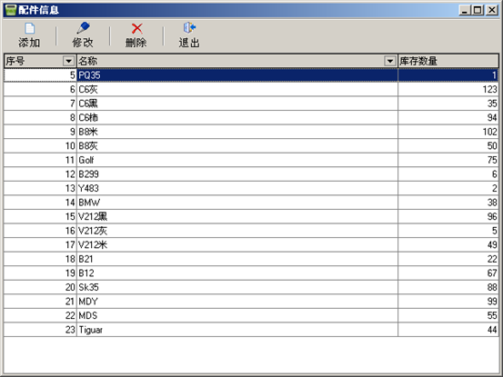Open the 名称 column filter dropdown
Screen dimensions: 503x377
[x=390, y=61]
